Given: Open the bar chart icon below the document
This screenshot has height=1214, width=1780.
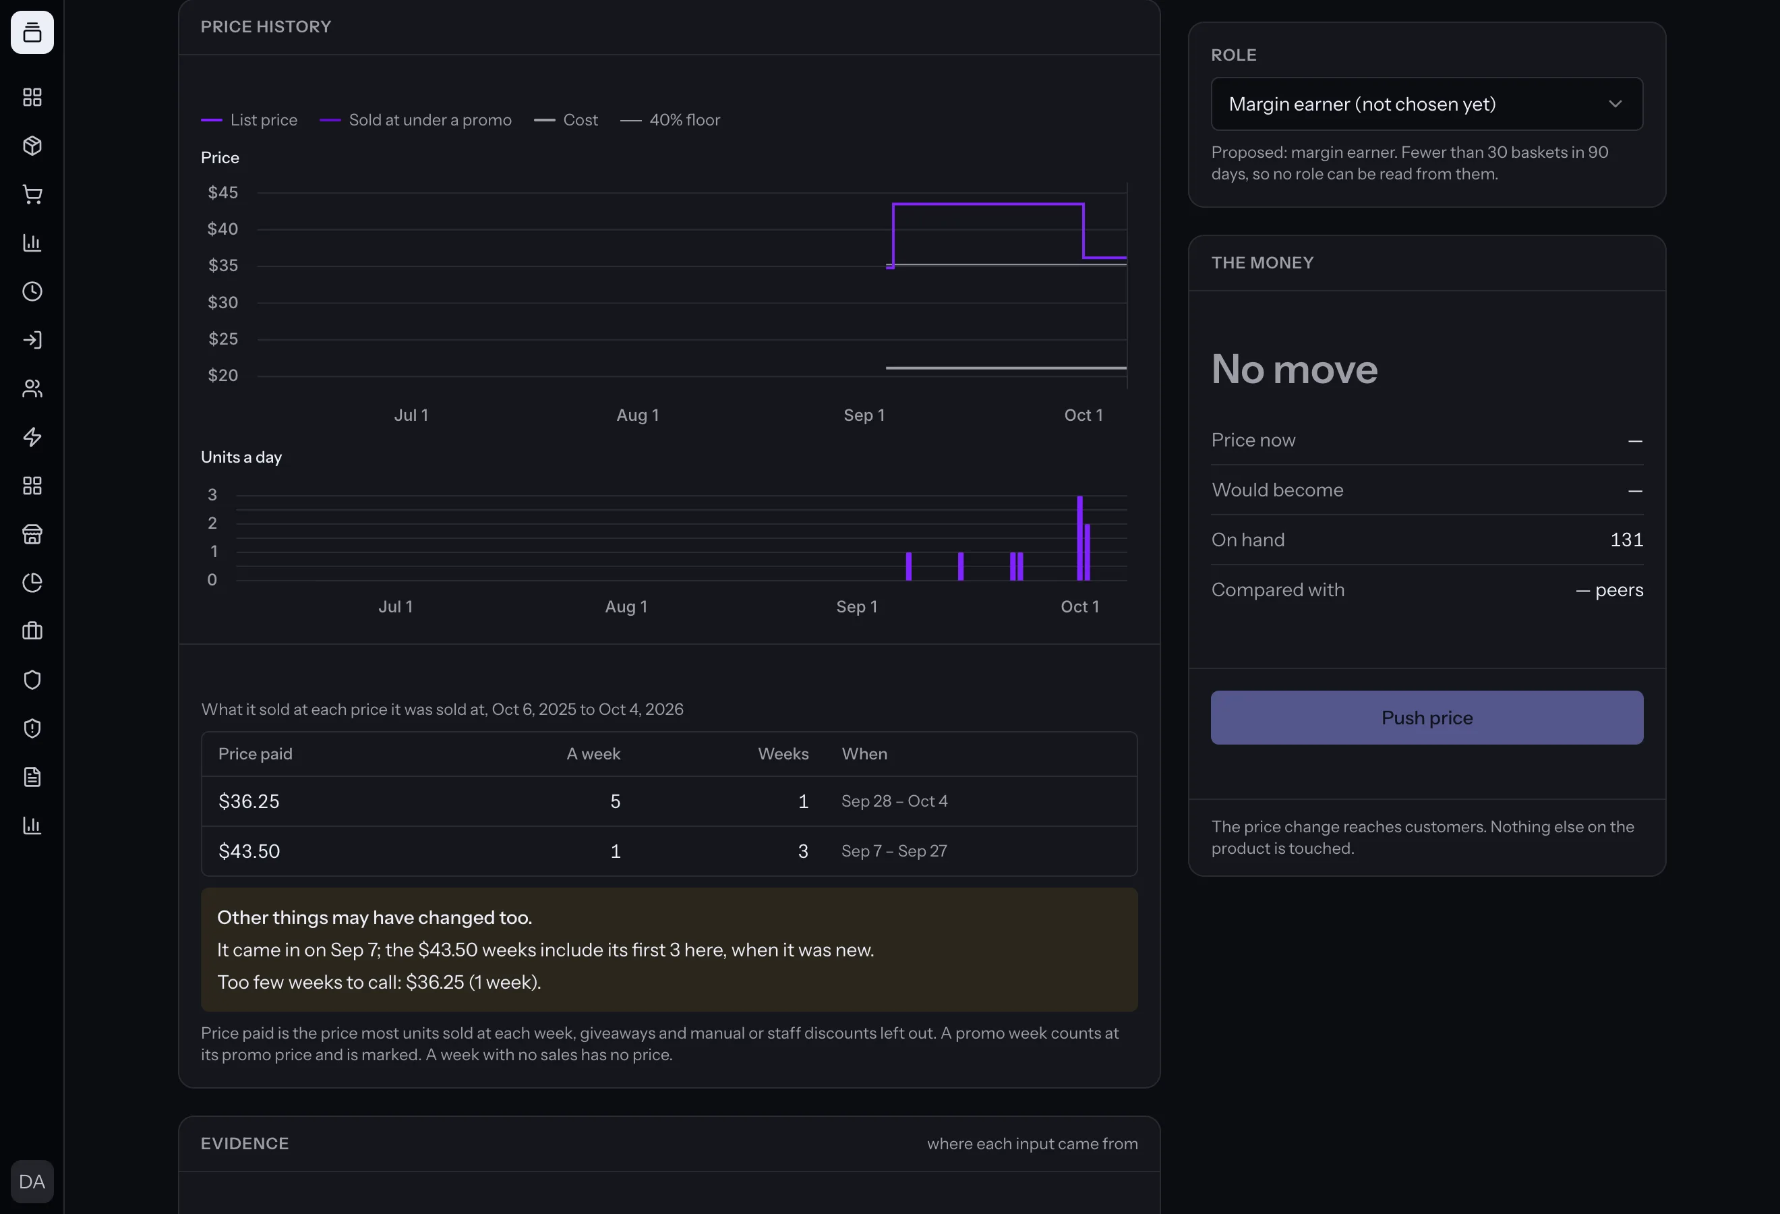Looking at the screenshot, I should (32, 826).
